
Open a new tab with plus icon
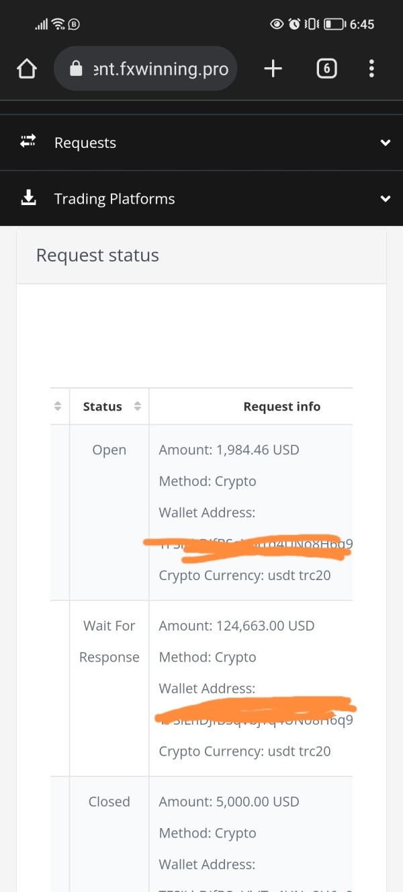pyautogui.click(x=273, y=69)
